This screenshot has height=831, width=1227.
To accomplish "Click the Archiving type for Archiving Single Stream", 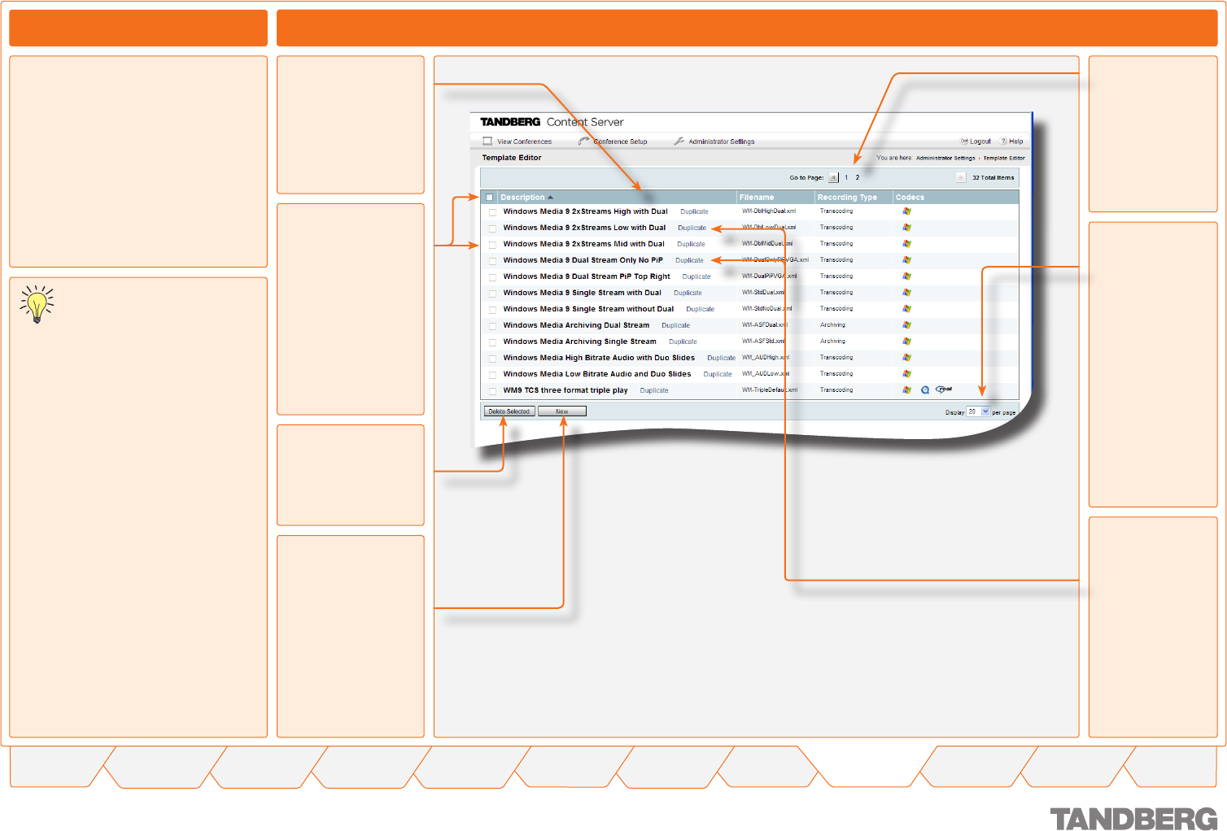I will tap(832, 342).
